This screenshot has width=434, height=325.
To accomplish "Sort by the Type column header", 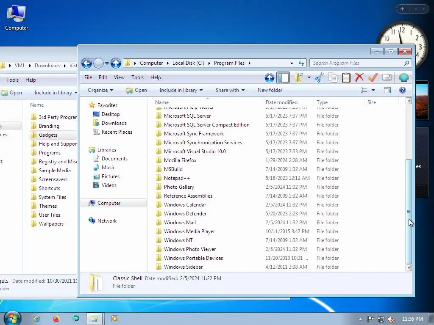I will point(339,102).
